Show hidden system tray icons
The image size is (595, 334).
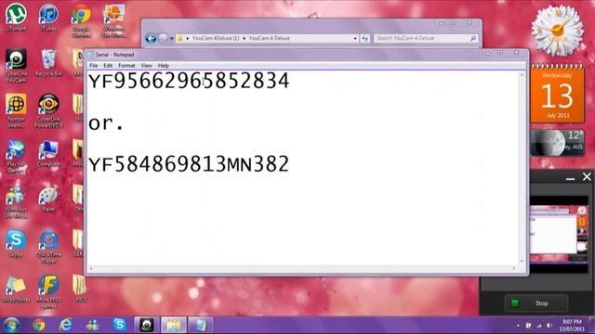click(518, 326)
